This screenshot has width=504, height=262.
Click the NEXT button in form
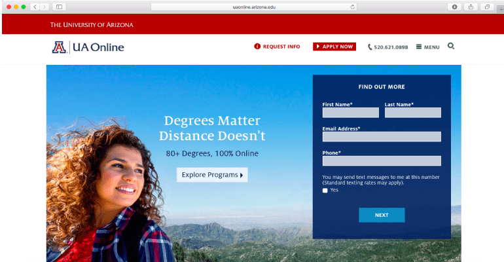[382, 215]
